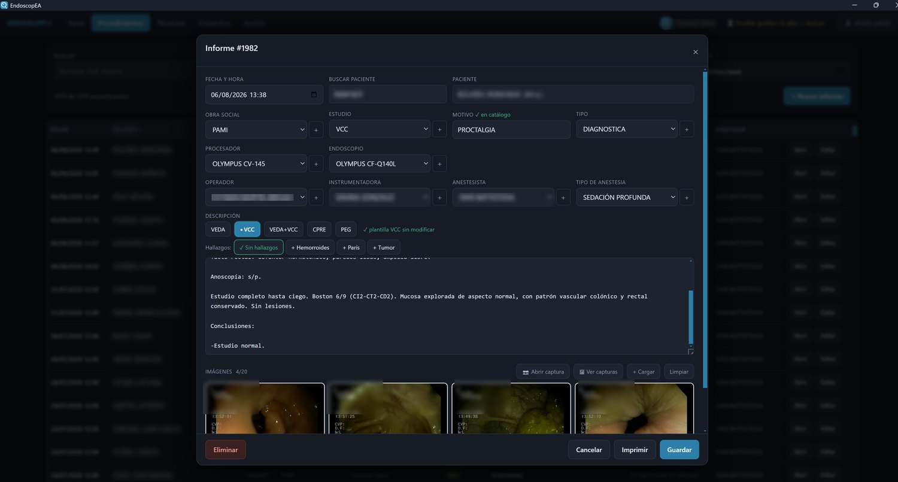
Task: Open third endoscopy thumbnail stamped 13:49:38
Action: [x=511, y=408]
